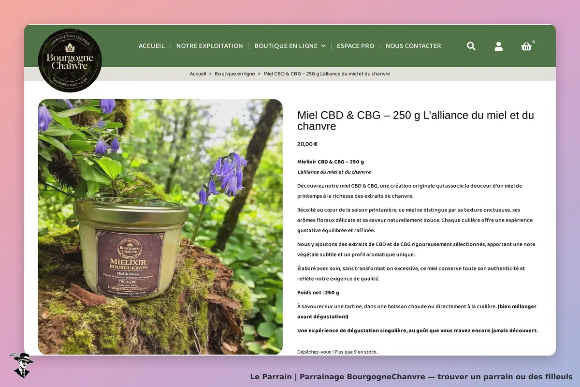Image resolution: width=580 pixels, height=387 pixels.
Task: Follow the Boutique en ligne breadcrumb link
Action: (235, 74)
